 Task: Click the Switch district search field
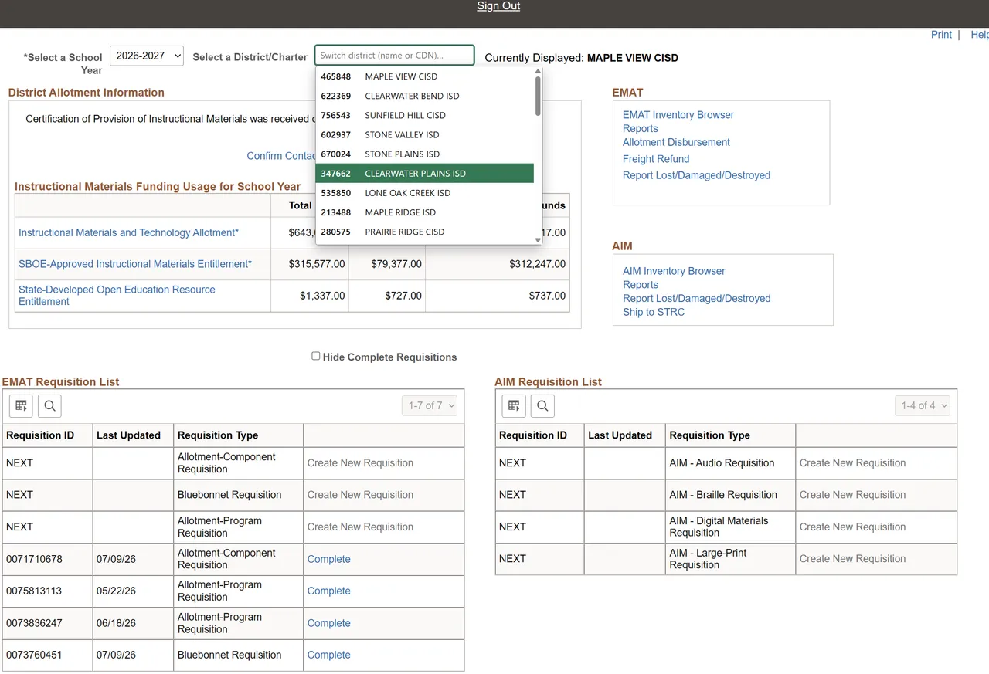(394, 56)
